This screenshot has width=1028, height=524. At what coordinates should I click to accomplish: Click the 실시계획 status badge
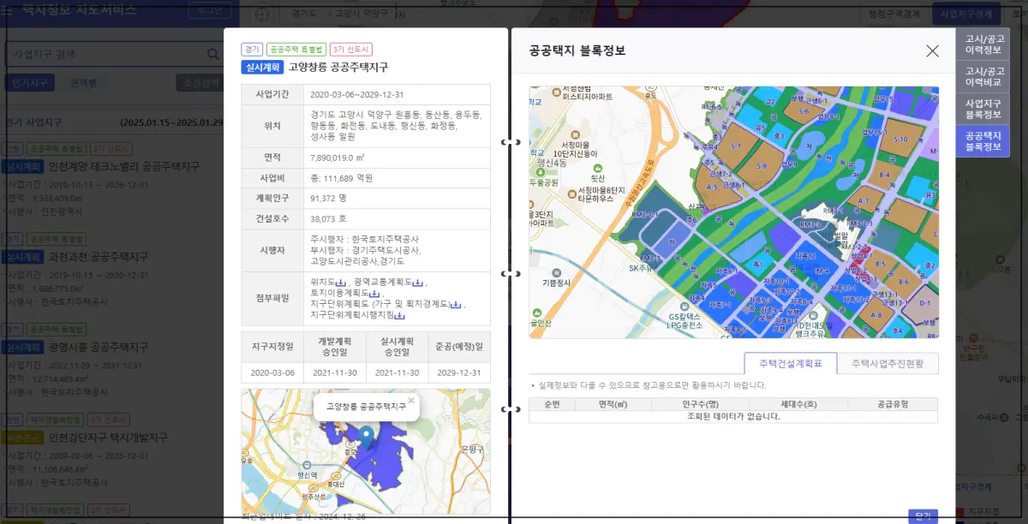[262, 66]
